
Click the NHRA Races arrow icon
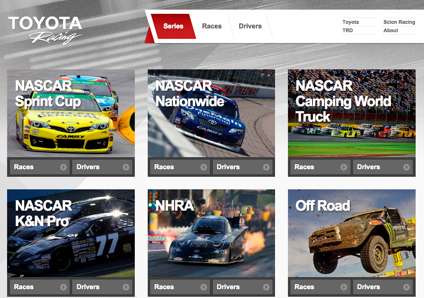tap(204, 287)
